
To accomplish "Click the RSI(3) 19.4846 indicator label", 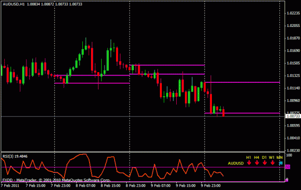I will click(15, 156).
